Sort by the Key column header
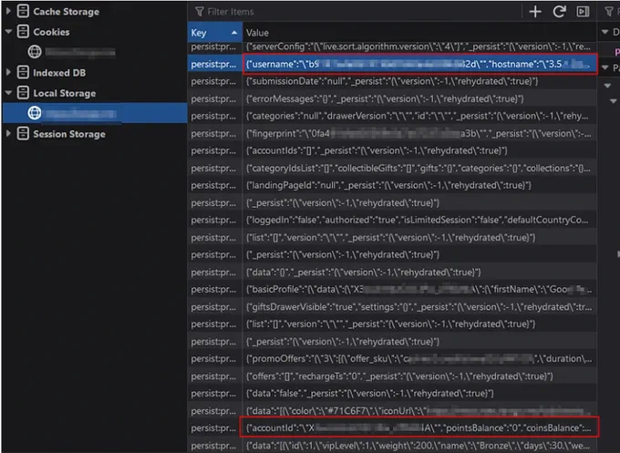Viewport: 620px width, 453px height. [x=214, y=33]
